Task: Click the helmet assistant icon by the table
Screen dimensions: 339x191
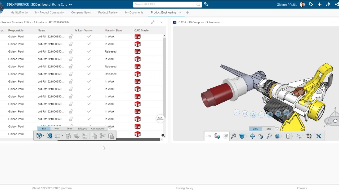Action: click(x=160, y=119)
